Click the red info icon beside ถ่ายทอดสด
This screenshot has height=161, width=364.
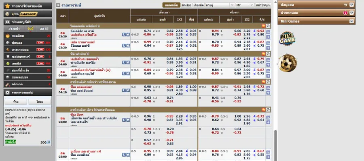pos(345,12)
